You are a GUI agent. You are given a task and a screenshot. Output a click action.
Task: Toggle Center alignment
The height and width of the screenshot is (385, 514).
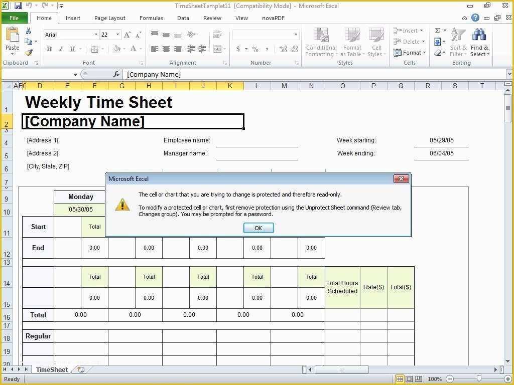(166, 49)
